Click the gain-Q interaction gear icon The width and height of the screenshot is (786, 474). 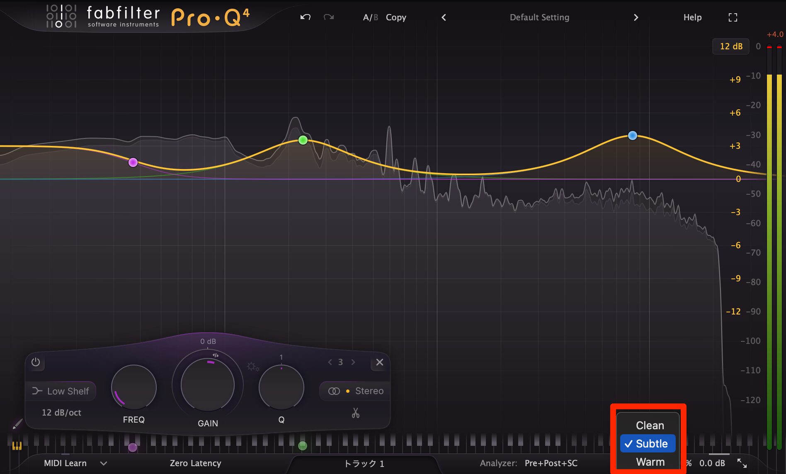(x=253, y=367)
